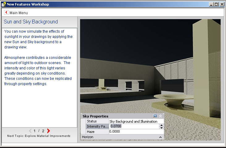Increase Intensity Factor with up arrow

161,125
